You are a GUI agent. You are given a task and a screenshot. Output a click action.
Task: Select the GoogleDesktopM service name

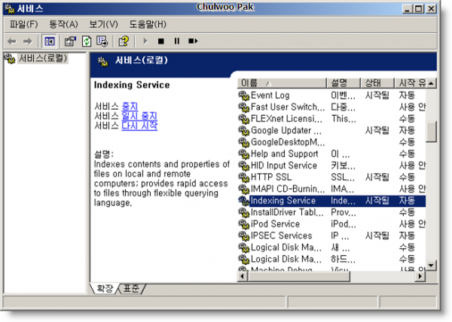click(x=288, y=142)
